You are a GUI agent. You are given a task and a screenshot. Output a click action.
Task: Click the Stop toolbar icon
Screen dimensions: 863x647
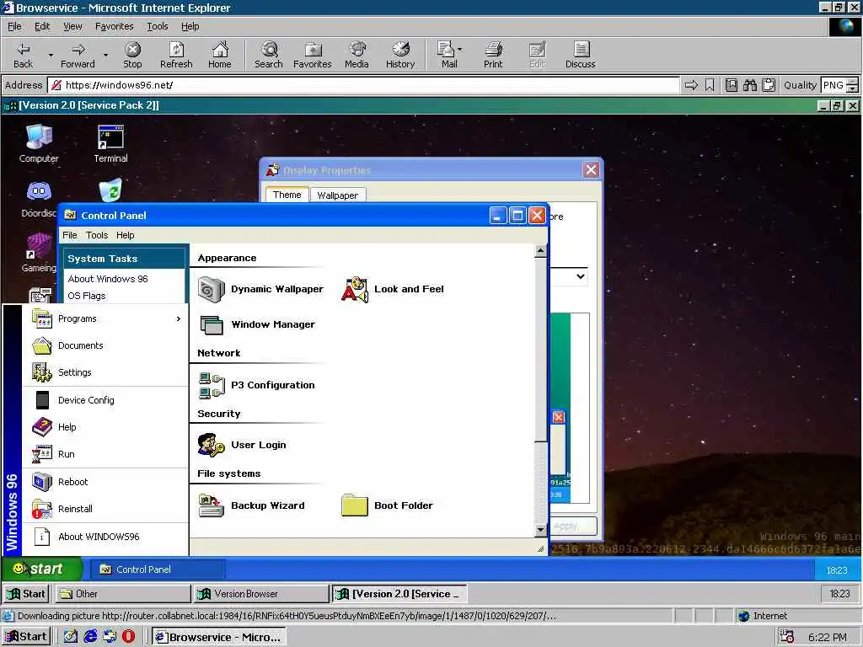[132, 55]
